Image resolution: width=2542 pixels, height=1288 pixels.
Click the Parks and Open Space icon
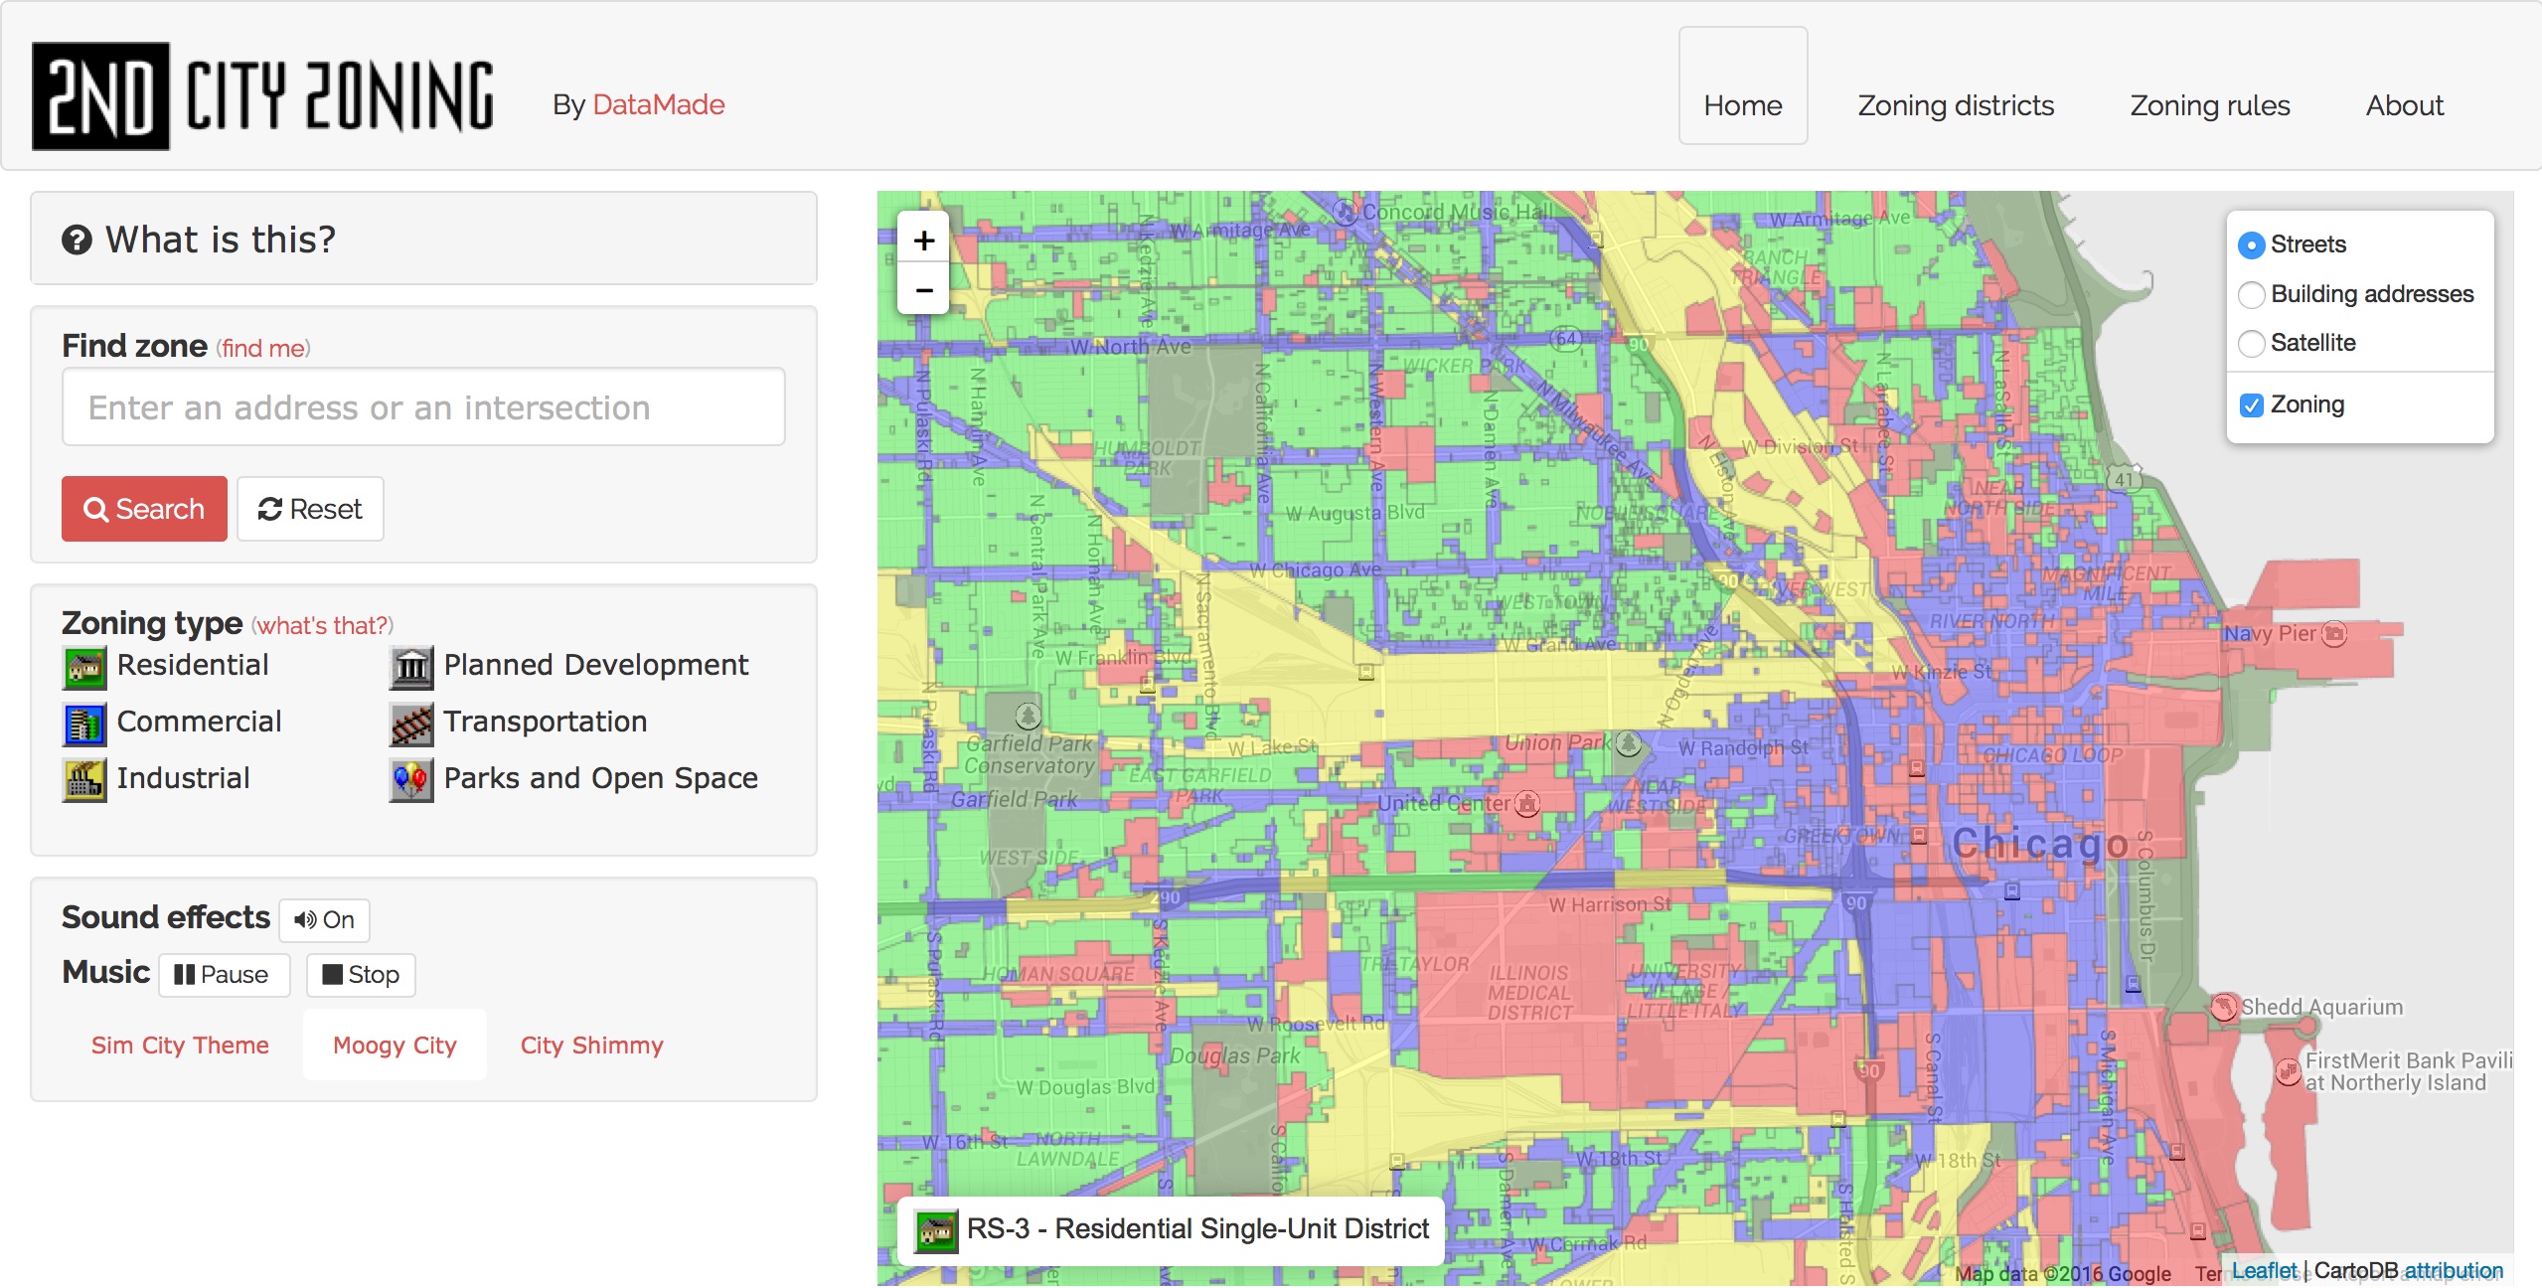(x=410, y=775)
